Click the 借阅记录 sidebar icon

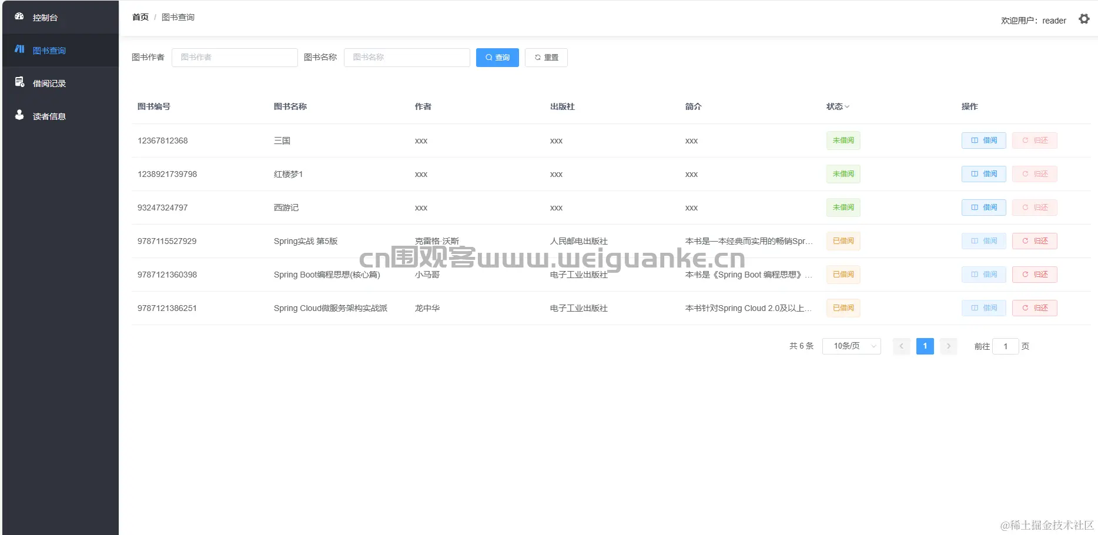coord(19,82)
